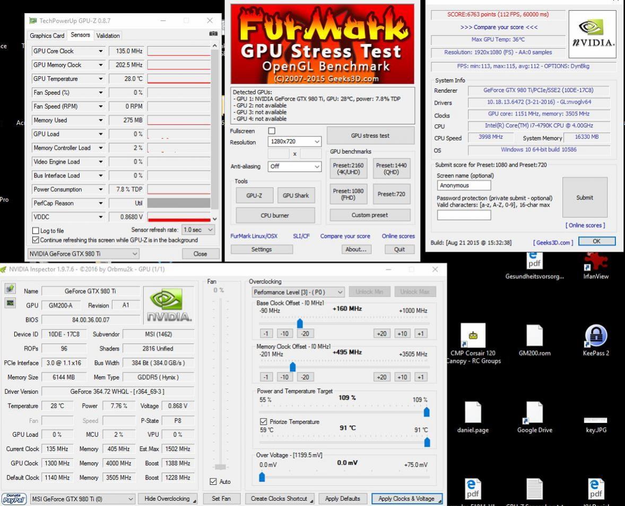The image size is (625, 506).
Task: Open CMP Corsair 120 Canopy shortcut
Action: pos(473,344)
